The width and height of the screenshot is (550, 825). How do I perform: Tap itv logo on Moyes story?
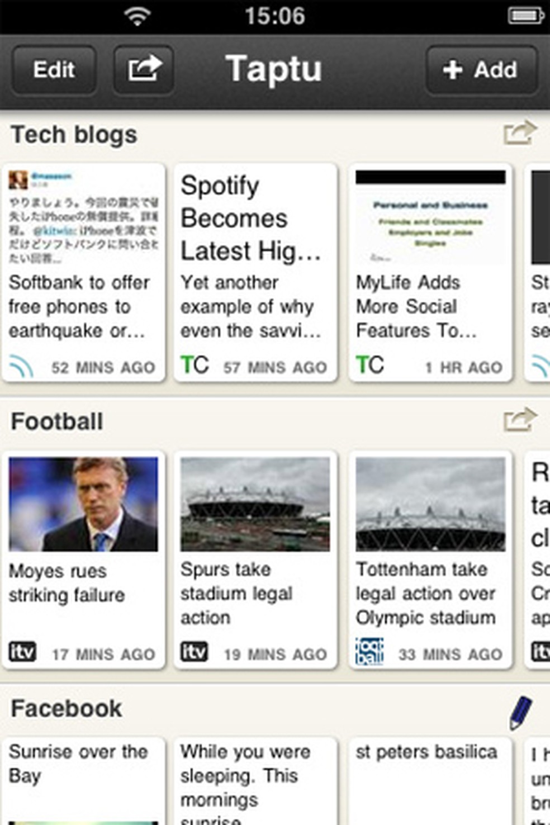22,652
